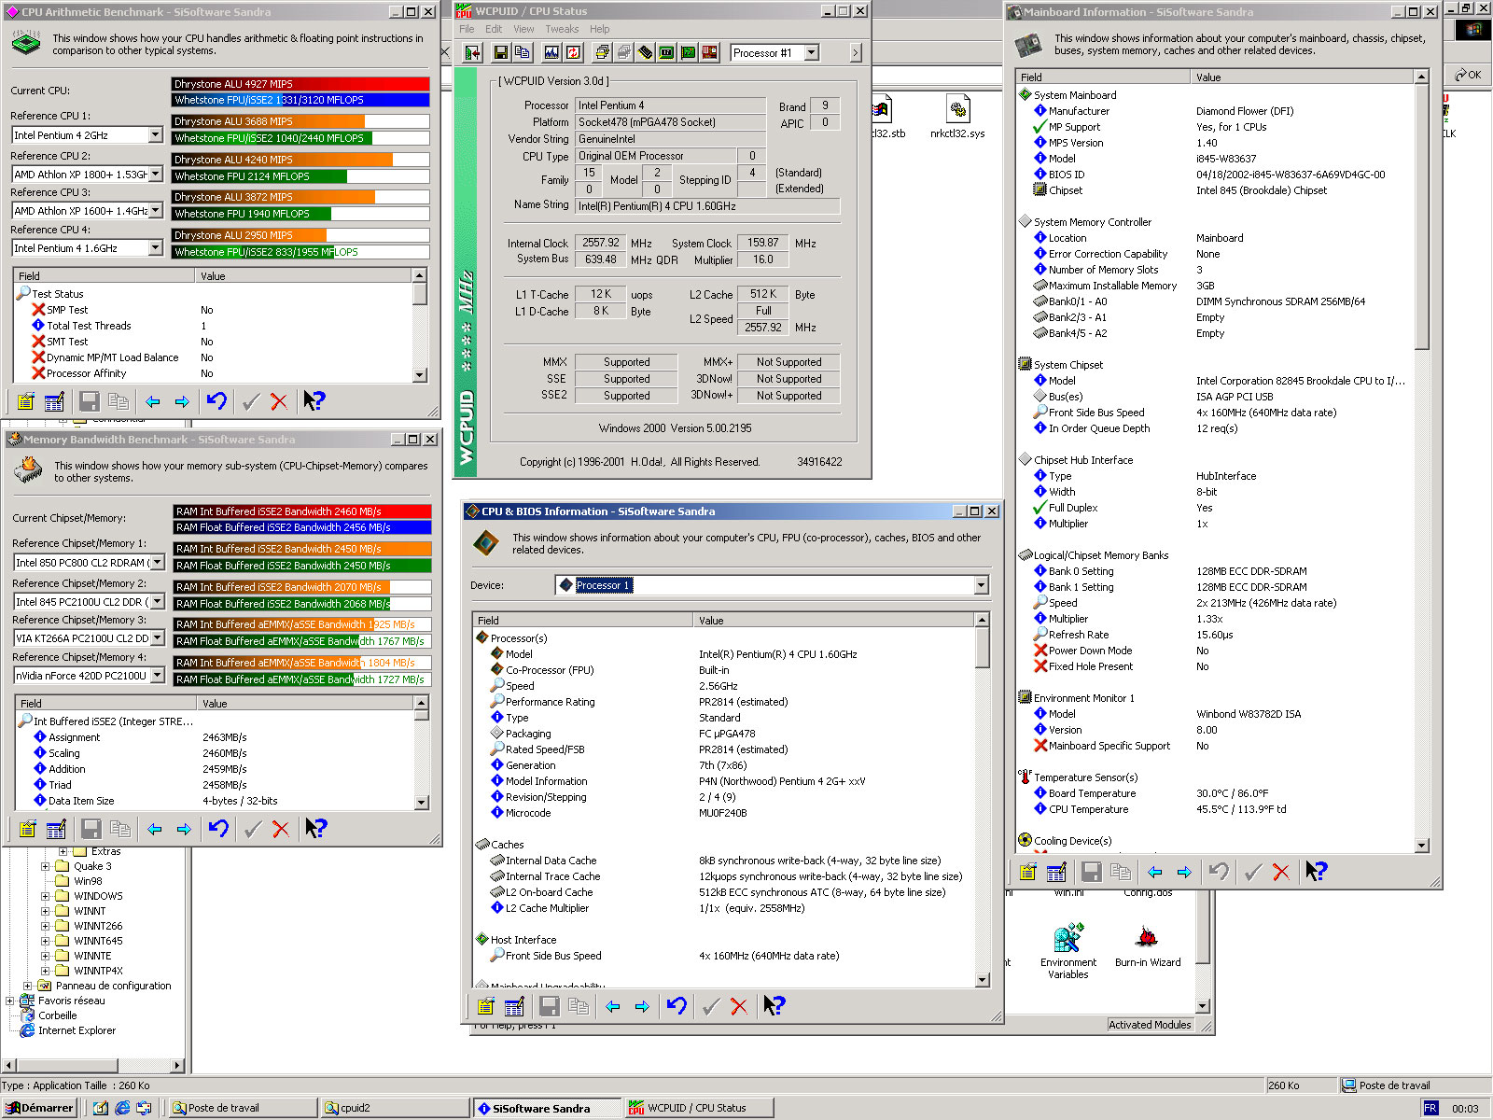Click the refresh icon in Memory Bandwidth Benchmark toolbar

pyautogui.click(x=218, y=829)
